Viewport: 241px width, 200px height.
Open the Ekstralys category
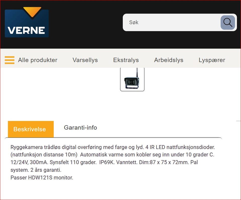(126, 60)
